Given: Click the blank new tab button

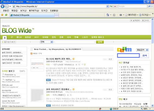Looking at the screenshot, I should tap(57, 15).
